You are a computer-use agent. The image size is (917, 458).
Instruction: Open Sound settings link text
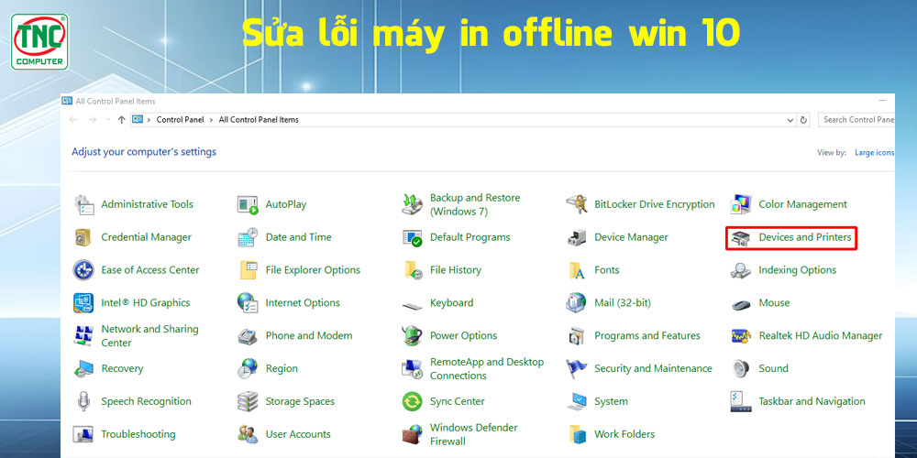(x=773, y=368)
